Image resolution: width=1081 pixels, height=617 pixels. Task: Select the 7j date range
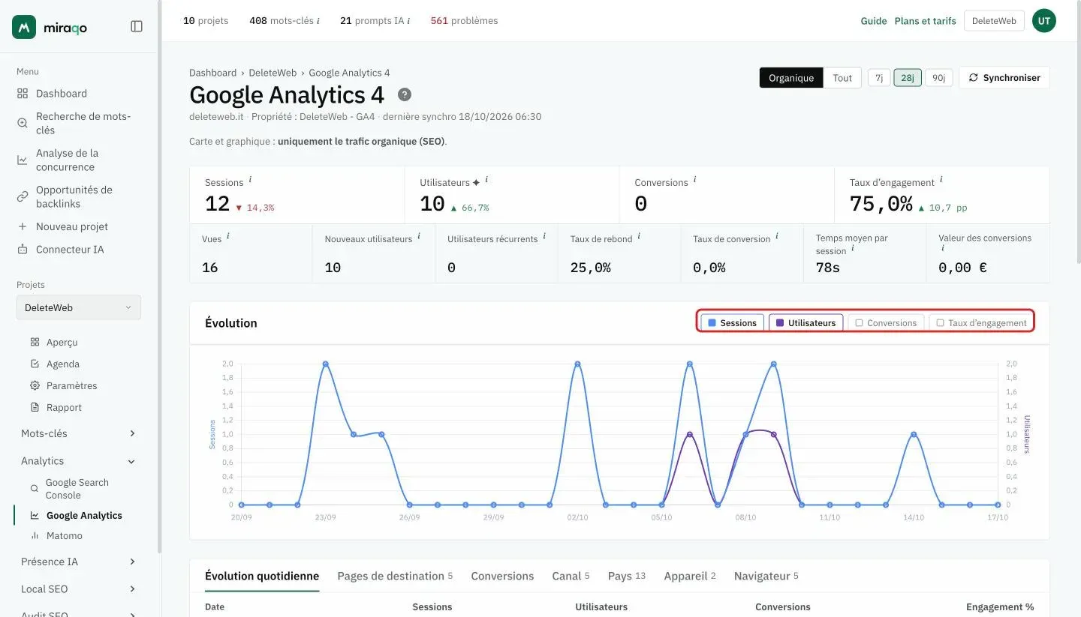tap(879, 78)
